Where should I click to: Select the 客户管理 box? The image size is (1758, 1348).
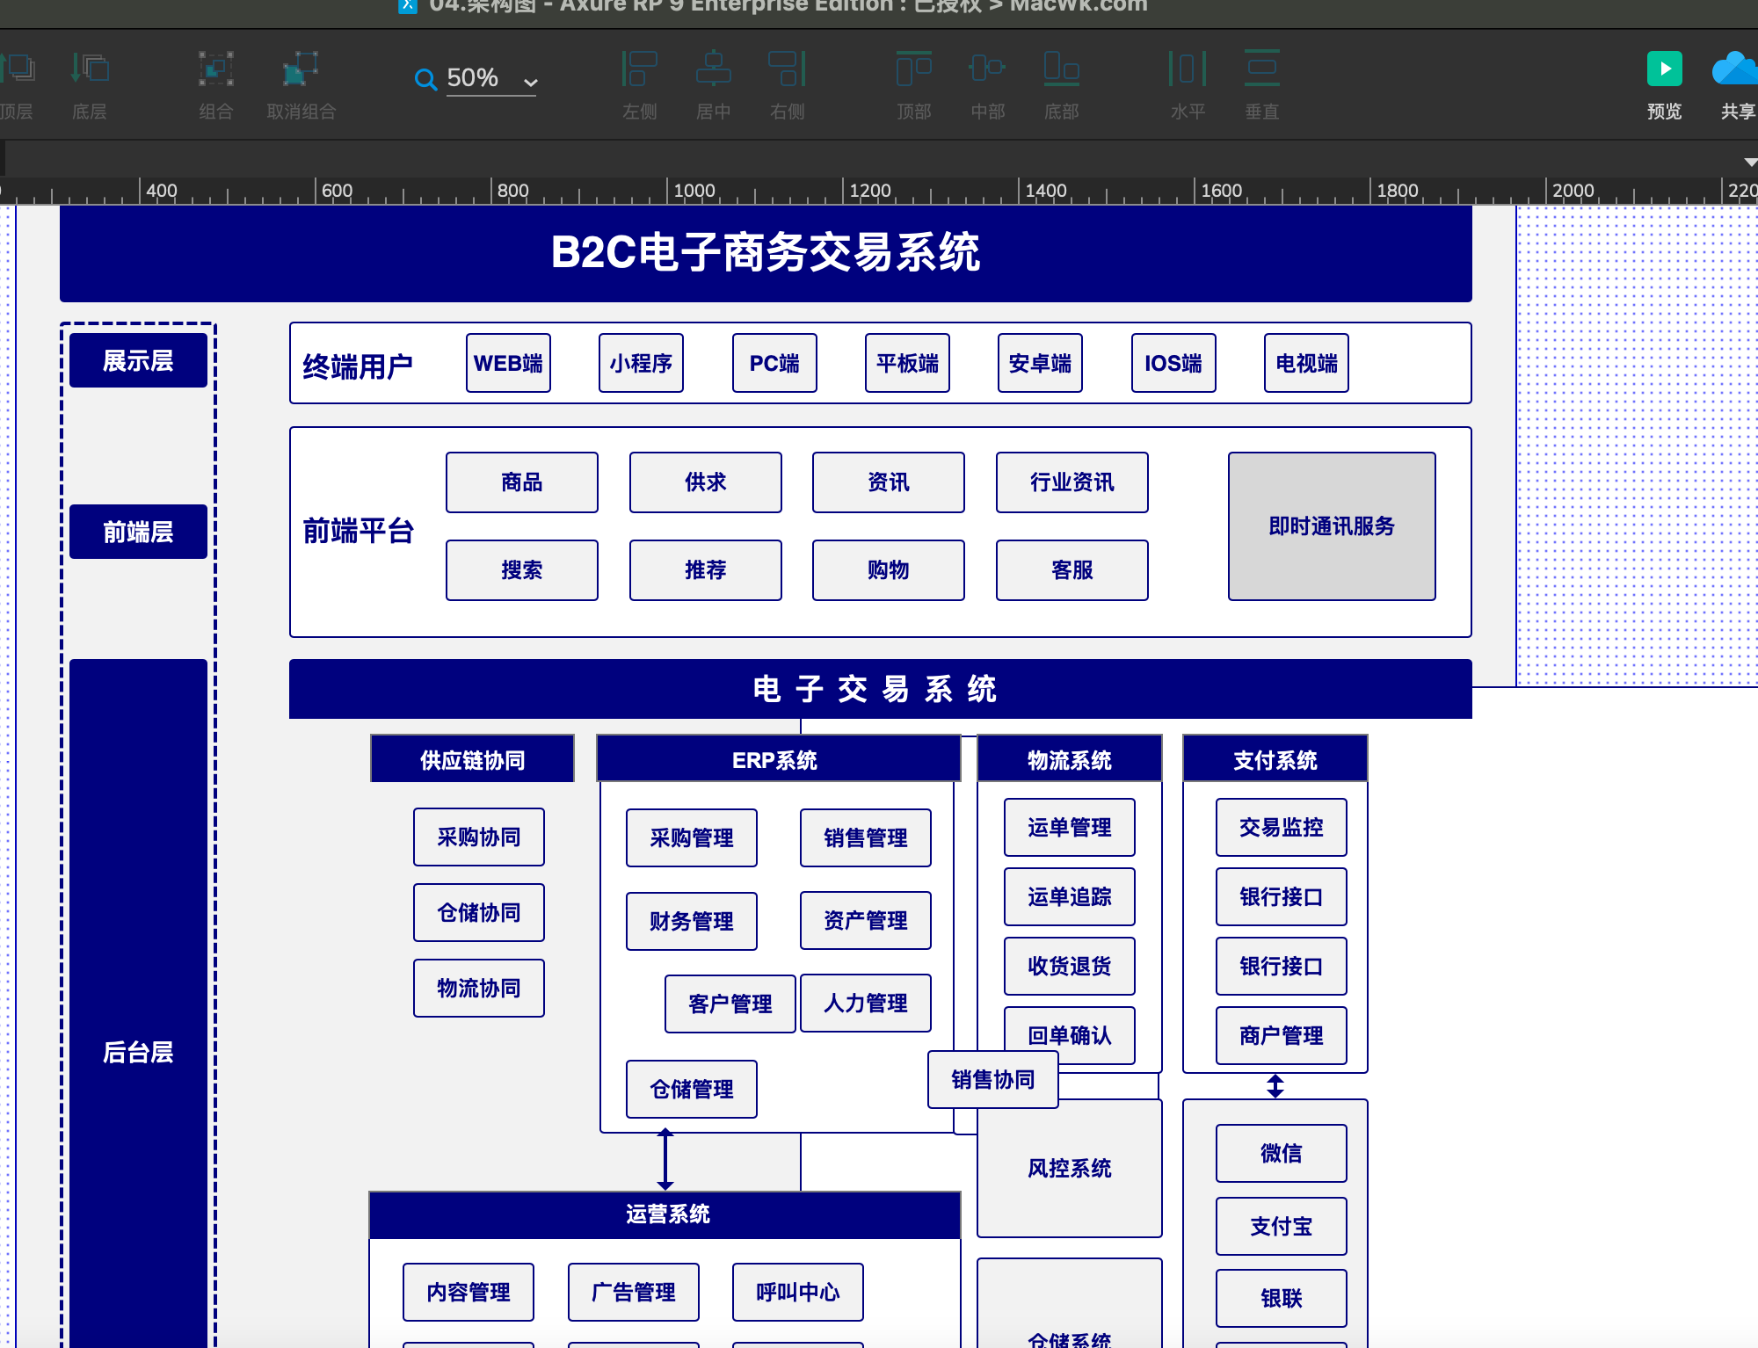730,1004
